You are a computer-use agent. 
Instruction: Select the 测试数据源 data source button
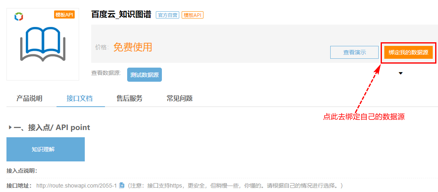145,75
